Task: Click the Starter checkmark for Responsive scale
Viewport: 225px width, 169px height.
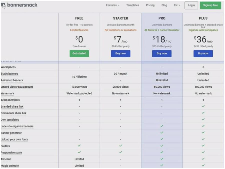Action: (x=120, y=152)
